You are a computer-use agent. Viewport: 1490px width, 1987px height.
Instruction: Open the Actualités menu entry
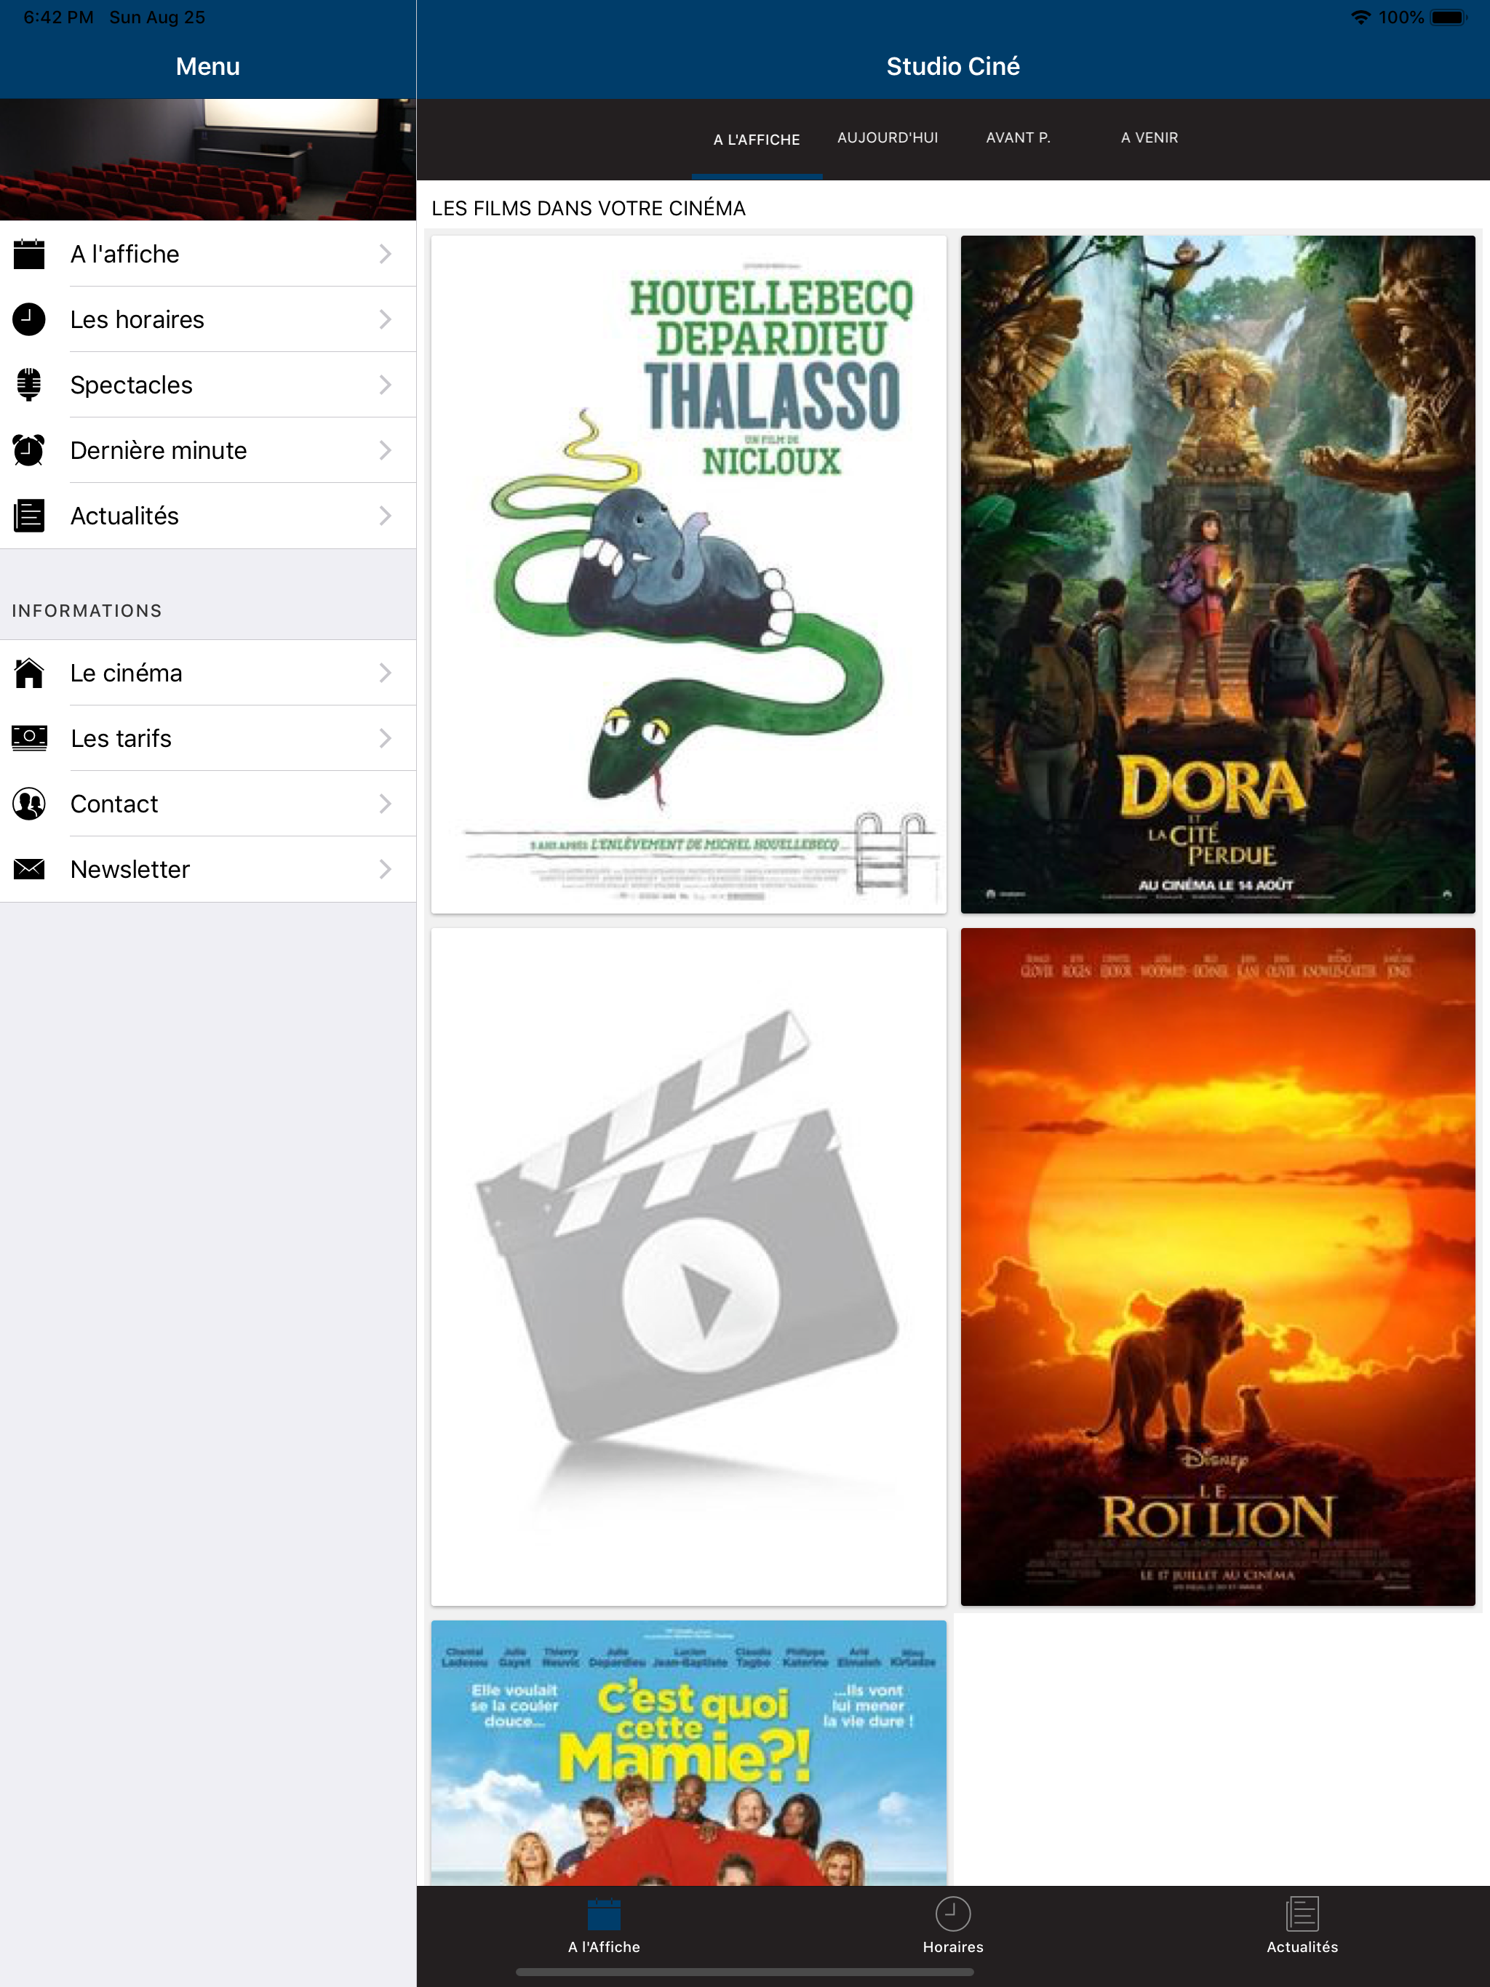coord(207,516)
